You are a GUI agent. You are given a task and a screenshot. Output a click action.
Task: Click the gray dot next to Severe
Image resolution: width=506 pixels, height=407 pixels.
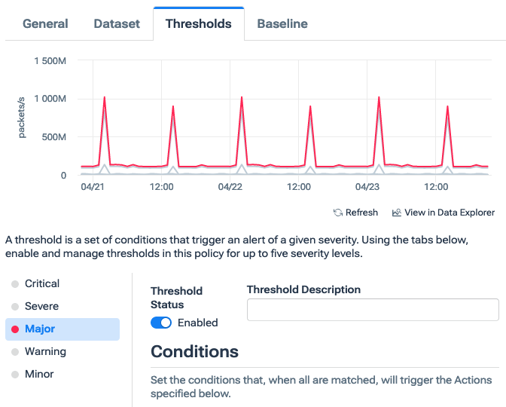[x=15, y=307]
